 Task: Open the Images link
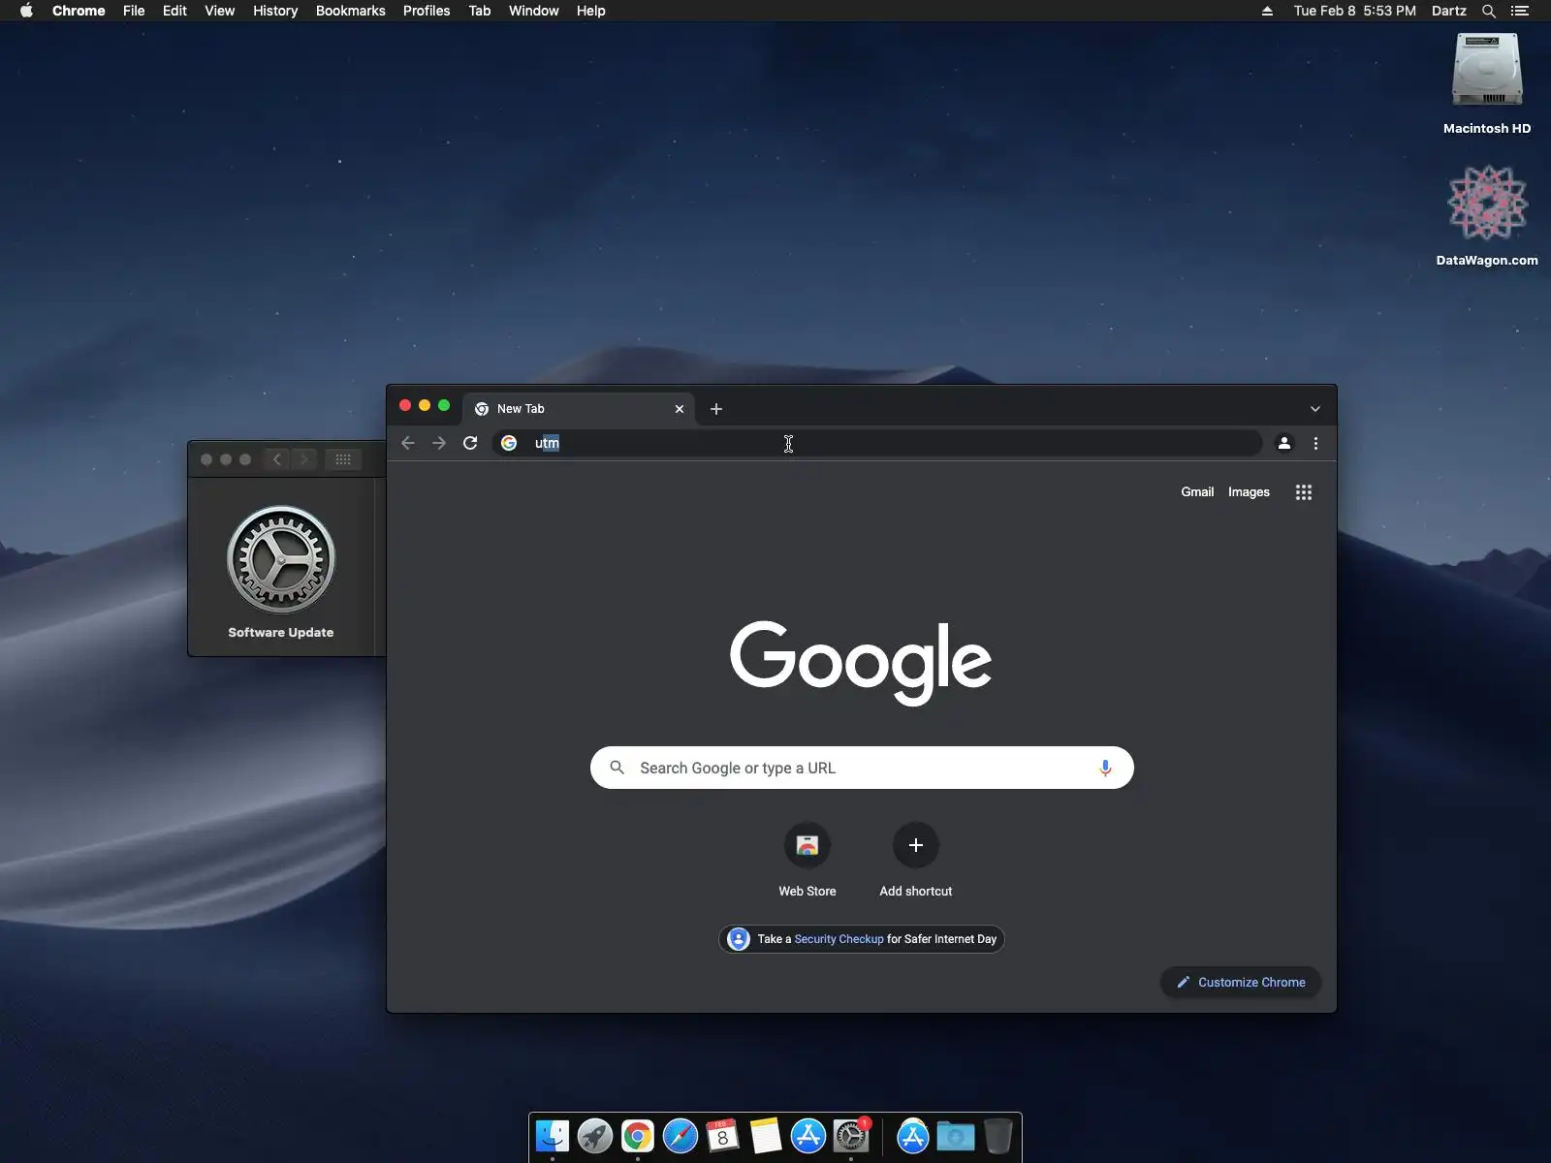[1249, 492]
